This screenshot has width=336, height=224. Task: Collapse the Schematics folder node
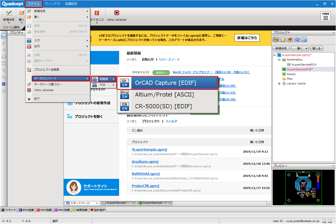(279, 60)
